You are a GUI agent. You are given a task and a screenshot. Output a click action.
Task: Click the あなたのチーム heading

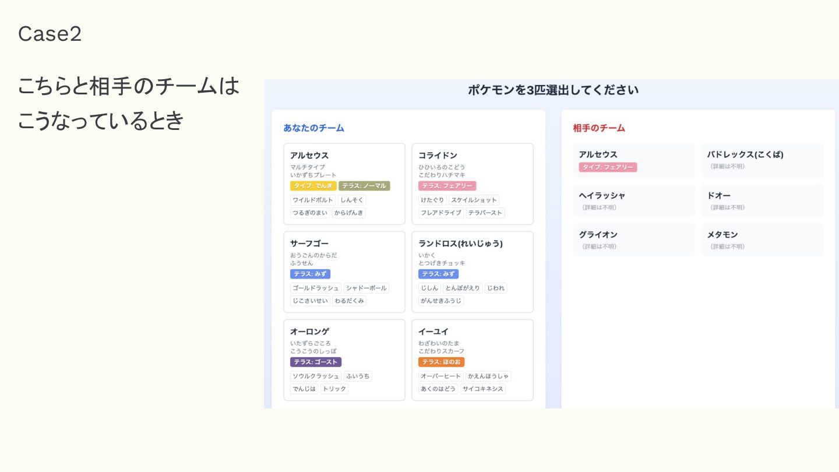314,128
